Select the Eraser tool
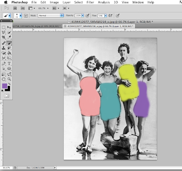This screenshot has height=171, width=182. click(x=4, y=53)
